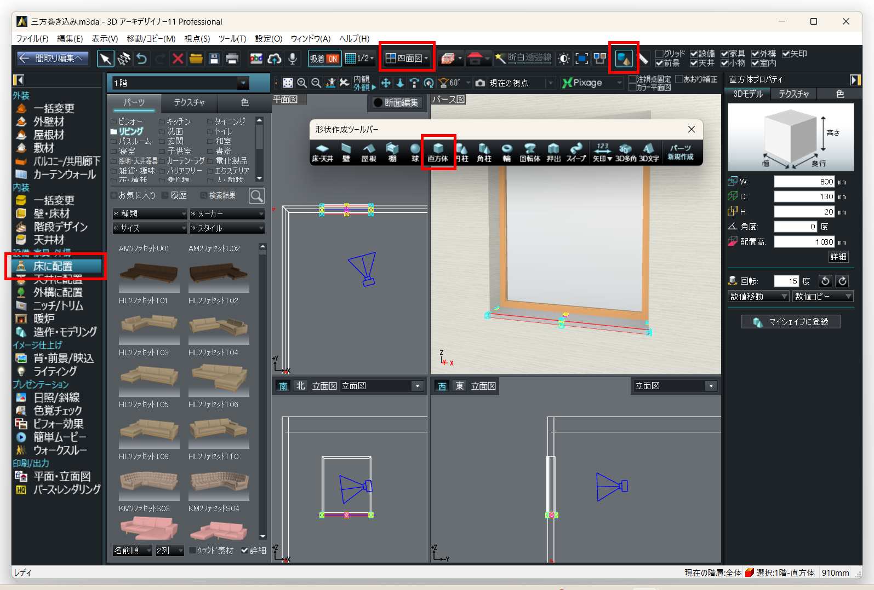Open the 四面図 view layout dropdown
The width and height of the screenshot is (874, 590).
tap(407, 58)
